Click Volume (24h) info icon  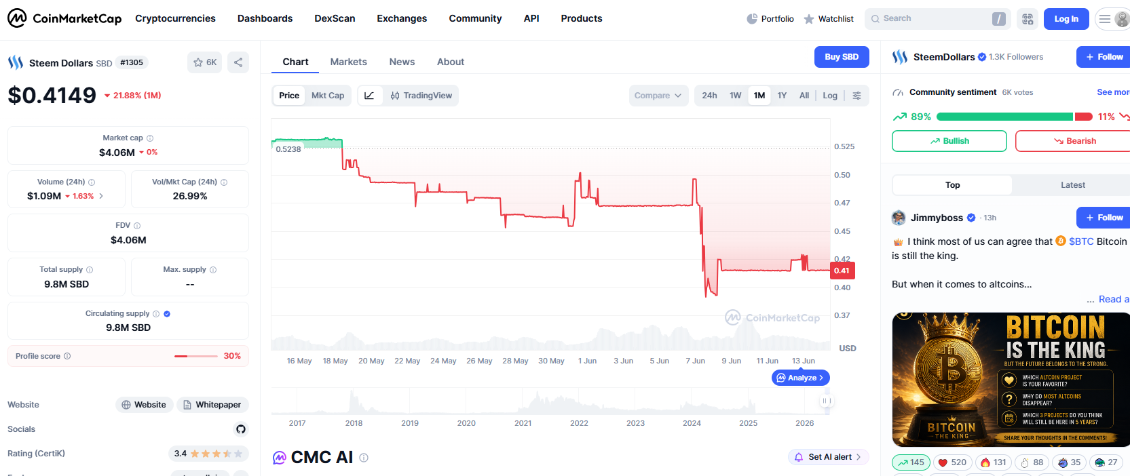92,182
